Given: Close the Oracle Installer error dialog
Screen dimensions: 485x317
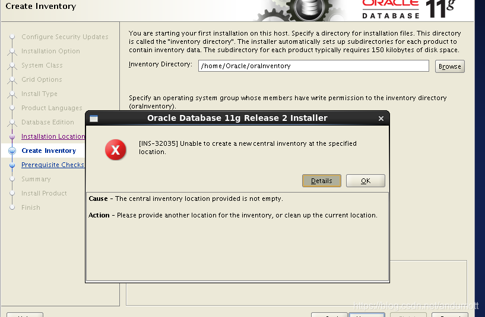Looking at the screenshot, I should [381, 119].
